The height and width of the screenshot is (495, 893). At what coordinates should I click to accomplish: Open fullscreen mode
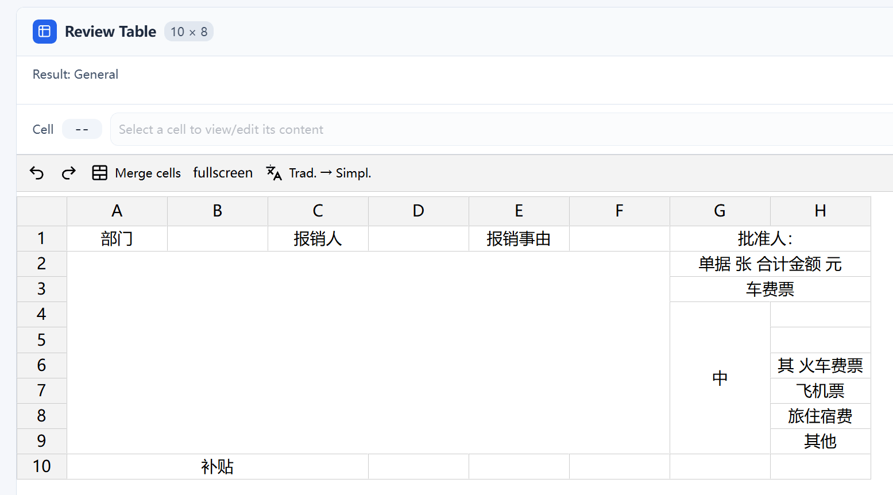pyautogui.click(x=223, y=173)
